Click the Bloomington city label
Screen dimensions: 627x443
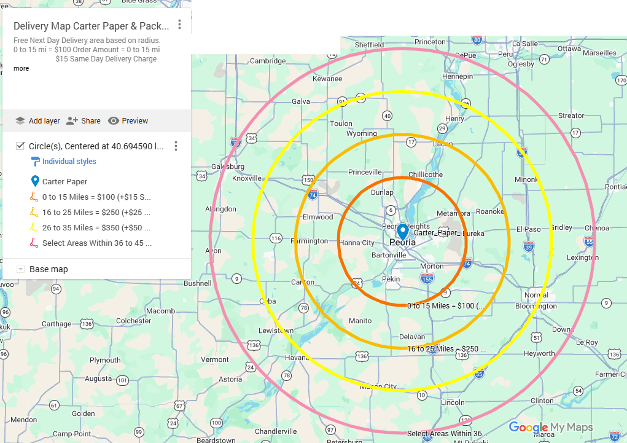click(536, 306)
